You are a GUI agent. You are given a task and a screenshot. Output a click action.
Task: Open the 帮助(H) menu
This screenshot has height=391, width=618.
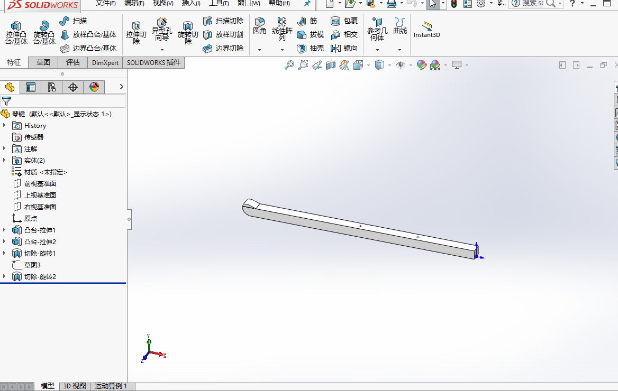coord(279,3)
